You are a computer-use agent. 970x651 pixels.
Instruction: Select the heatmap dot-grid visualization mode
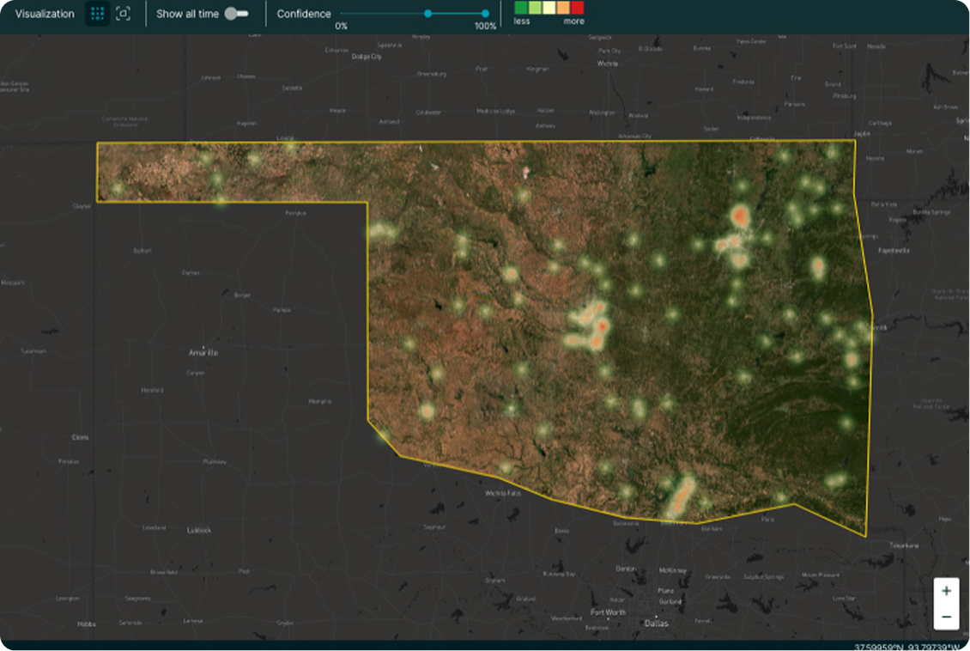coord(98,14)
